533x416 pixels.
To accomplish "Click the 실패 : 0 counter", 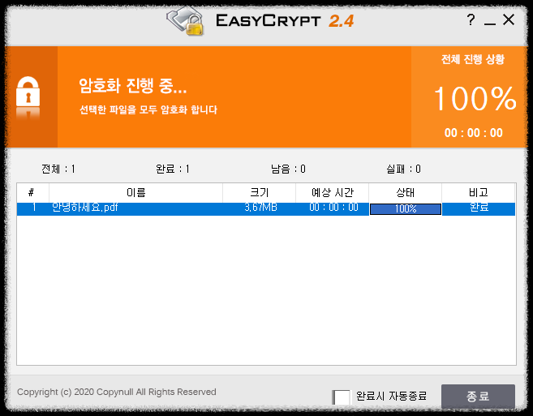I will point(403,169).
